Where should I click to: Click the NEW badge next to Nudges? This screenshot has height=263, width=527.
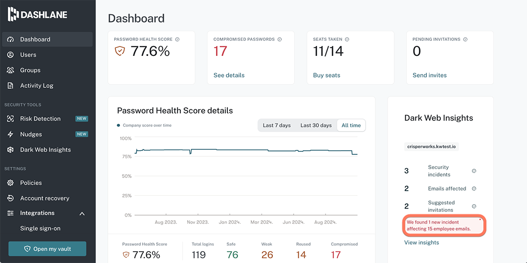pyautogui.click(x=82, y=134)
